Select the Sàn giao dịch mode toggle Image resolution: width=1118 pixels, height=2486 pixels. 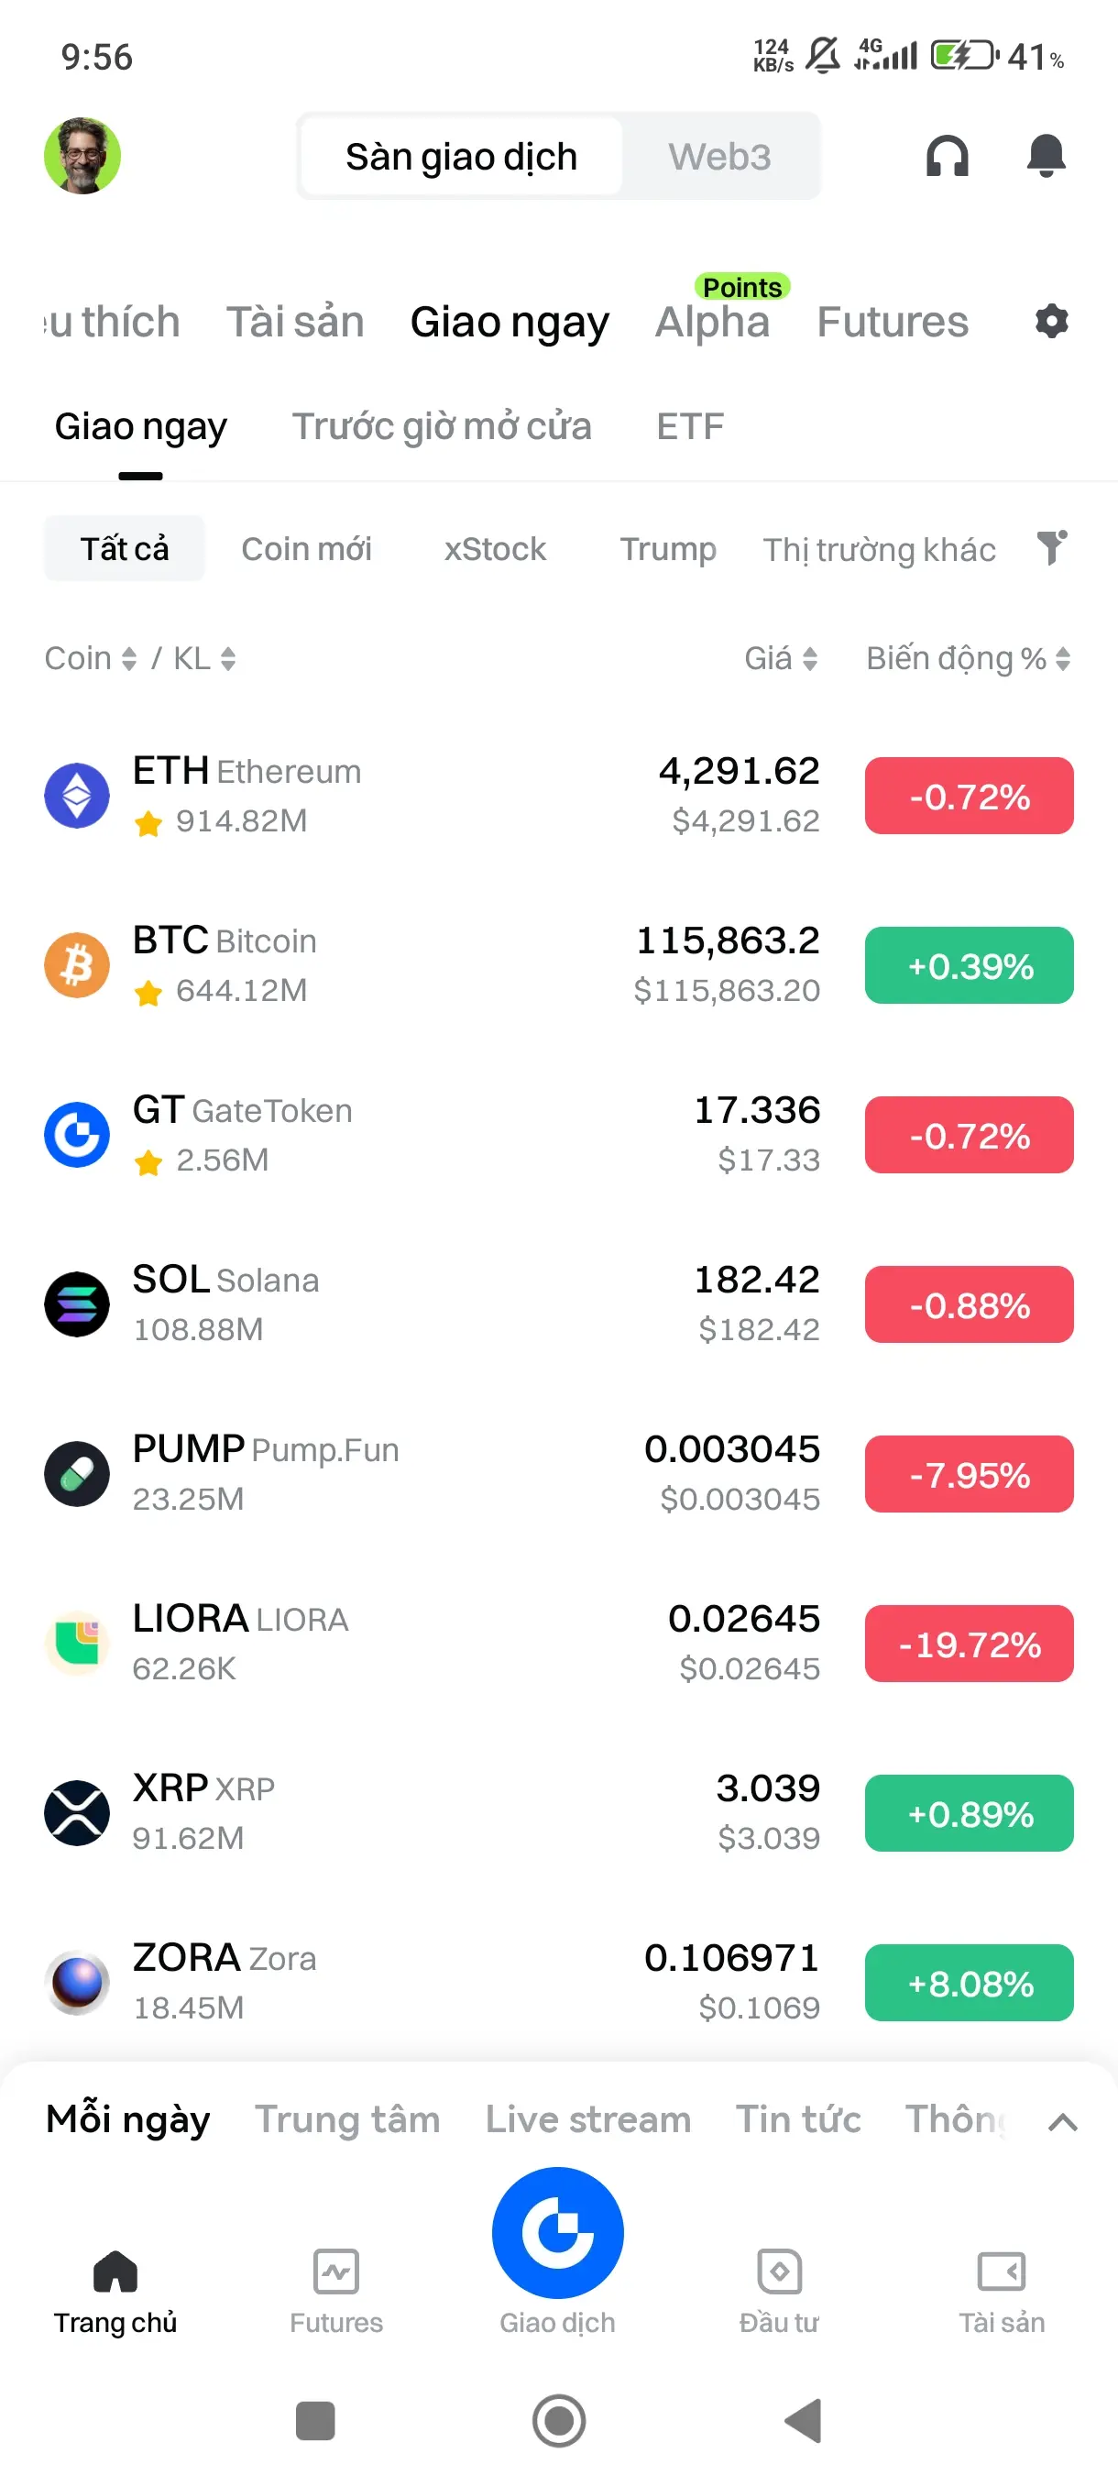[461, 157]
